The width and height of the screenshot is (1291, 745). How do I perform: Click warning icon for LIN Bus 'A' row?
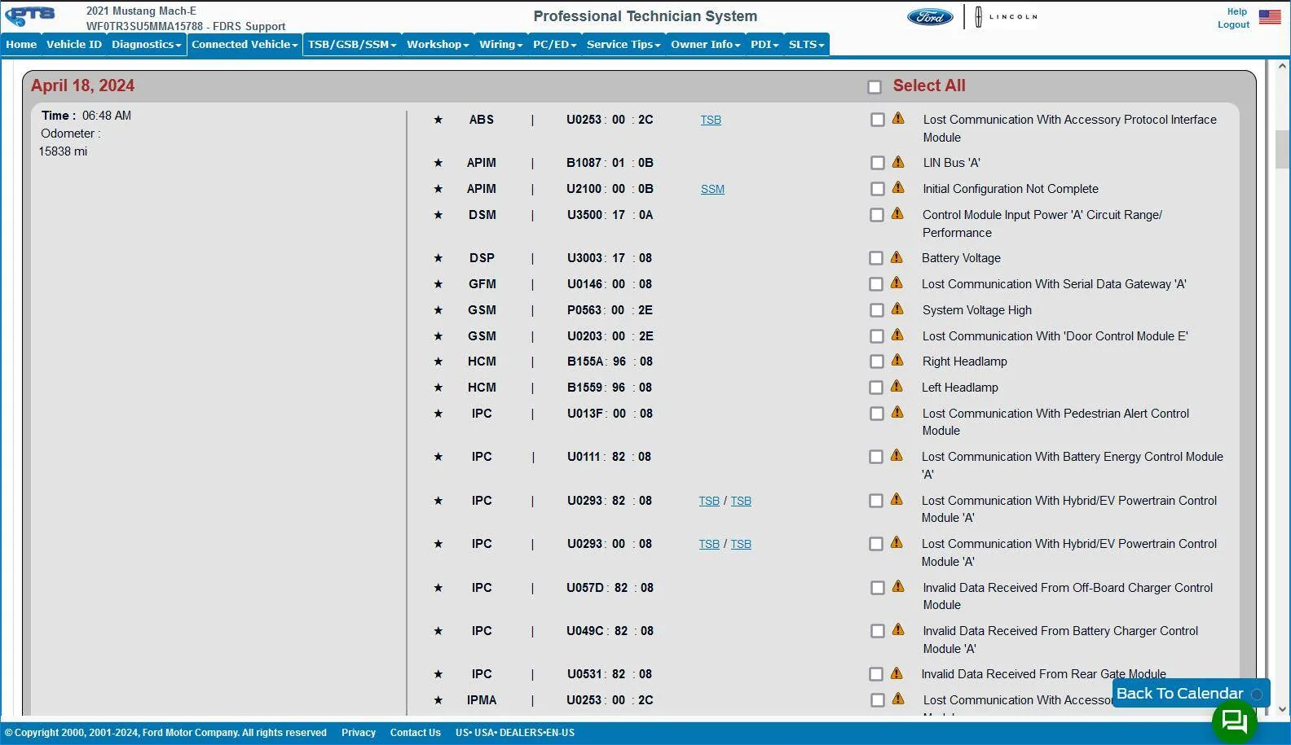pyautogui.click(x=898, y=162)
